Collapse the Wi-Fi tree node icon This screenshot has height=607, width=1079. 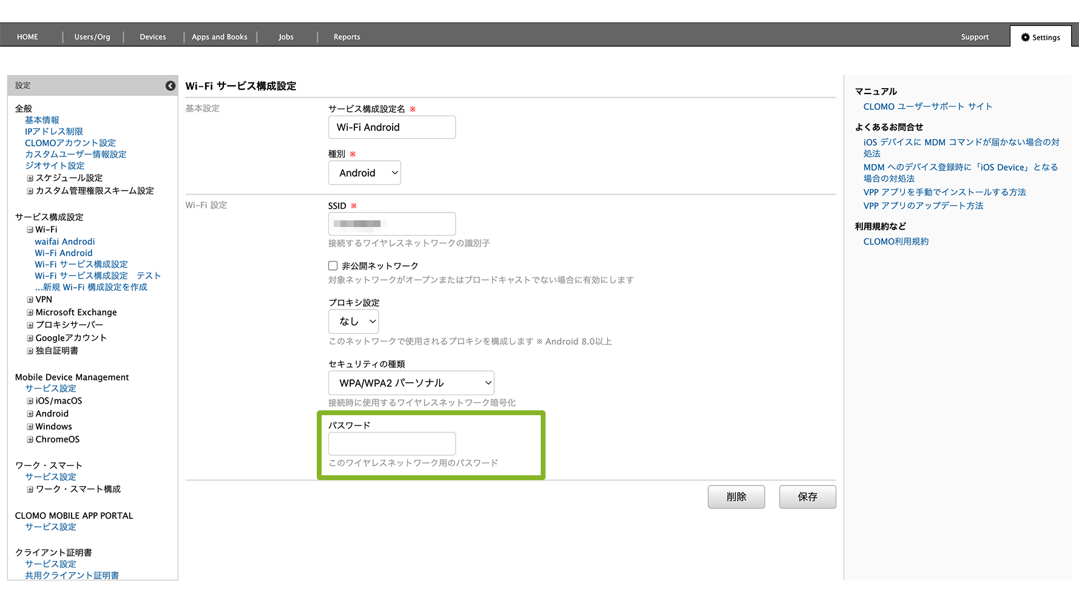point(30,230)
